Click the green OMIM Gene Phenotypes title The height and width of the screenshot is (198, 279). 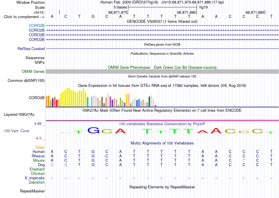click(x=162, y=67)
